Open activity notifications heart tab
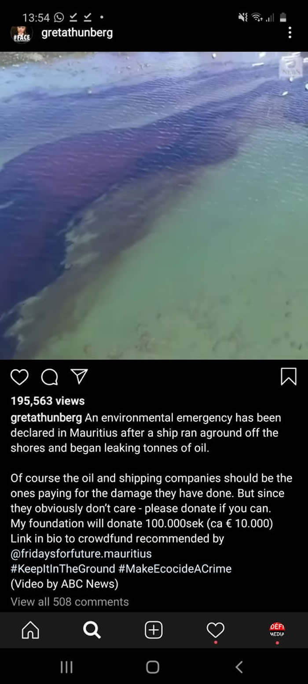 click(x=215, y=630)
